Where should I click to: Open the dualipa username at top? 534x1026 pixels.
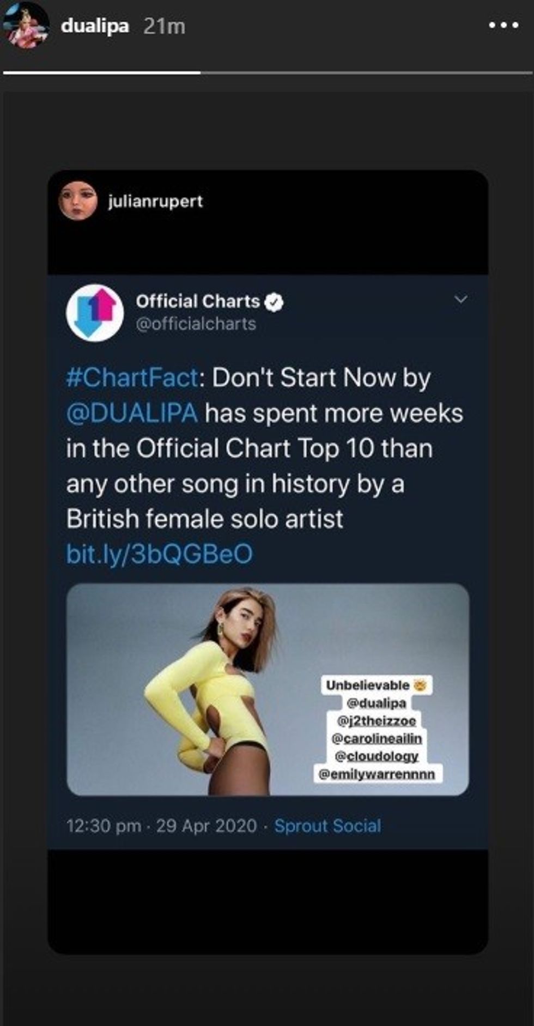(x=95, y=26)
